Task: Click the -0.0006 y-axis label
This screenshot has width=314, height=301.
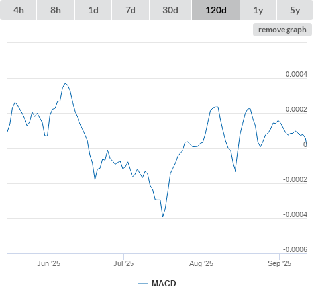Action: [x=295, y=249]
